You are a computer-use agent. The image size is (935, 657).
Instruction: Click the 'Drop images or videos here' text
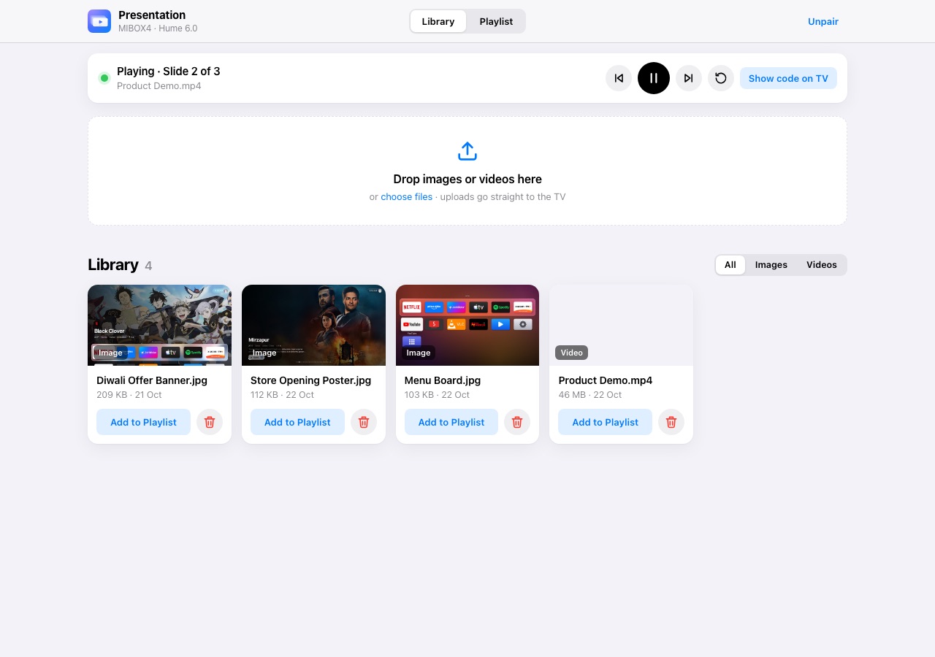(467, 179)
